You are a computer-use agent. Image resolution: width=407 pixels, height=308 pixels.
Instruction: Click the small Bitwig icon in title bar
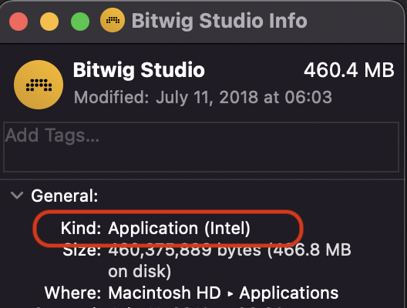pyautogui.click(x=113, y=20)
